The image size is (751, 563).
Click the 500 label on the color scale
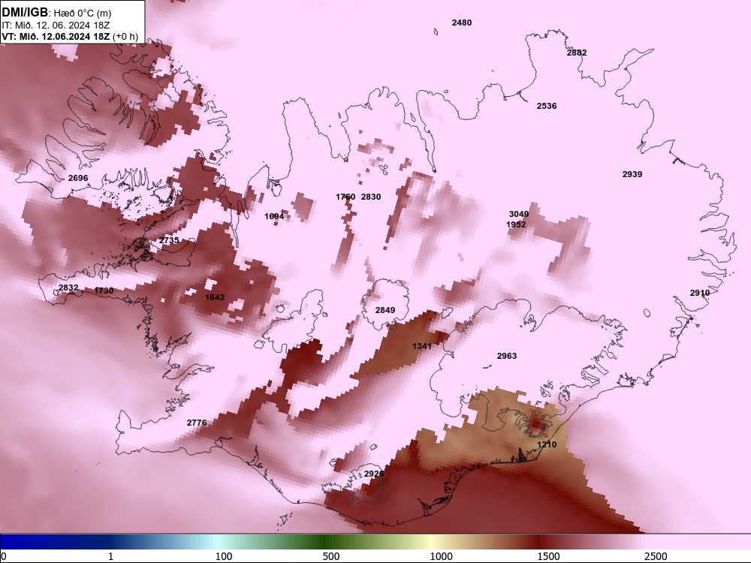331,556
